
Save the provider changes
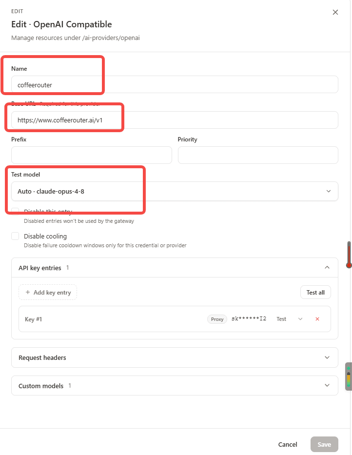(324, 444)
